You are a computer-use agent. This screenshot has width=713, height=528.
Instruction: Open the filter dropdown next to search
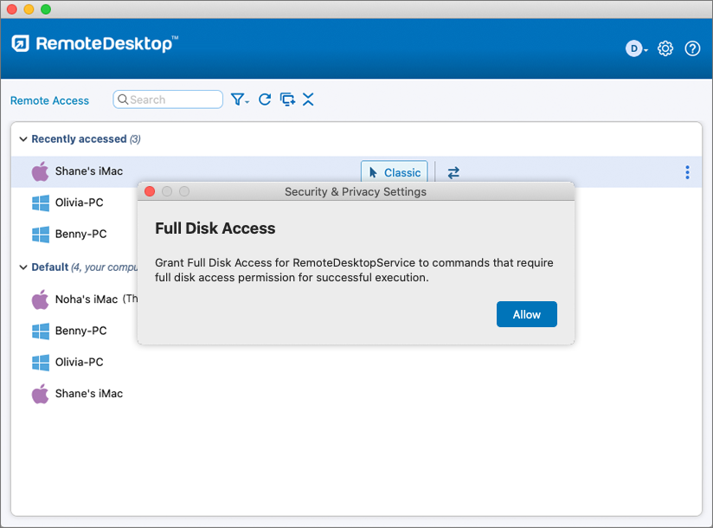(240, 100)
